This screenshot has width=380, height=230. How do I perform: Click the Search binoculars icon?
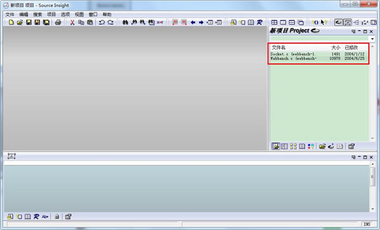click(x=125, y=23)
